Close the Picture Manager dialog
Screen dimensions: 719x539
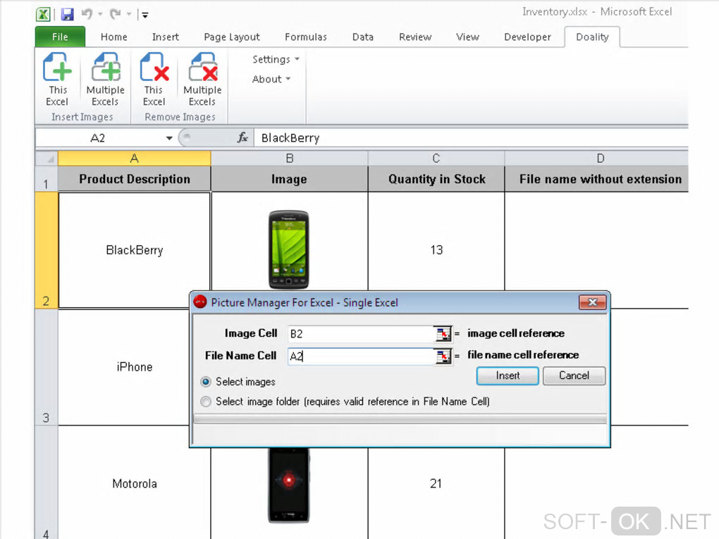pyautogui.click(x=592, y=302)
